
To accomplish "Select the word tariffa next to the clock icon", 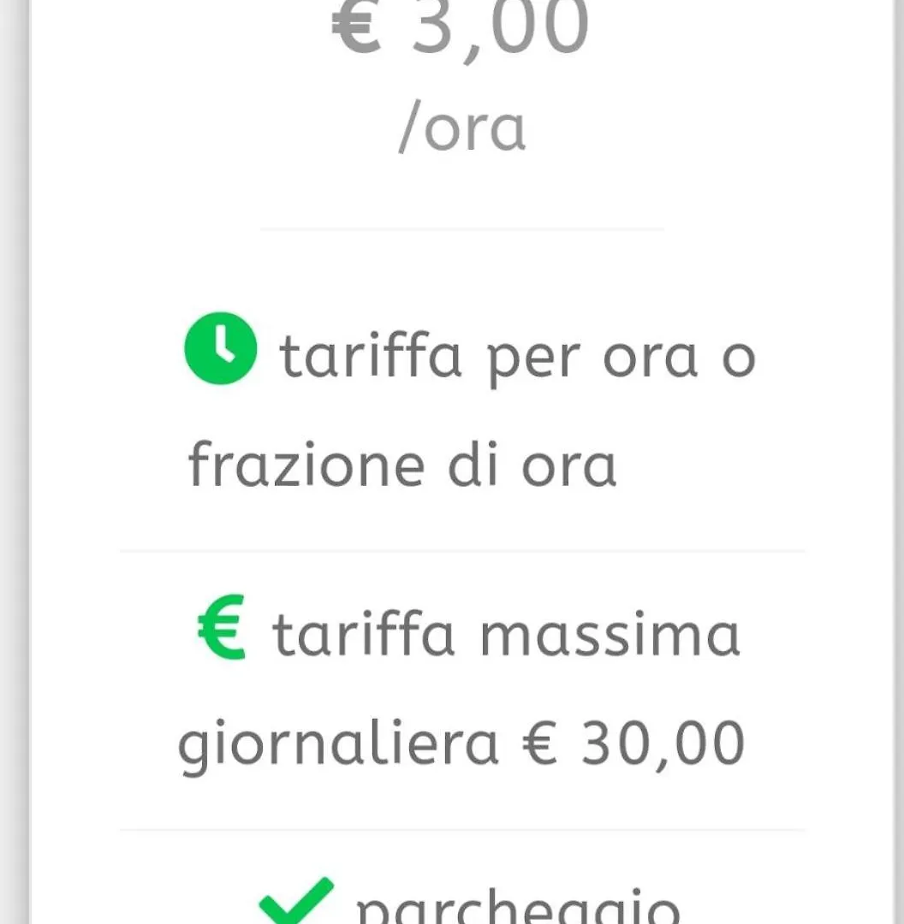I will click(371, 355).
